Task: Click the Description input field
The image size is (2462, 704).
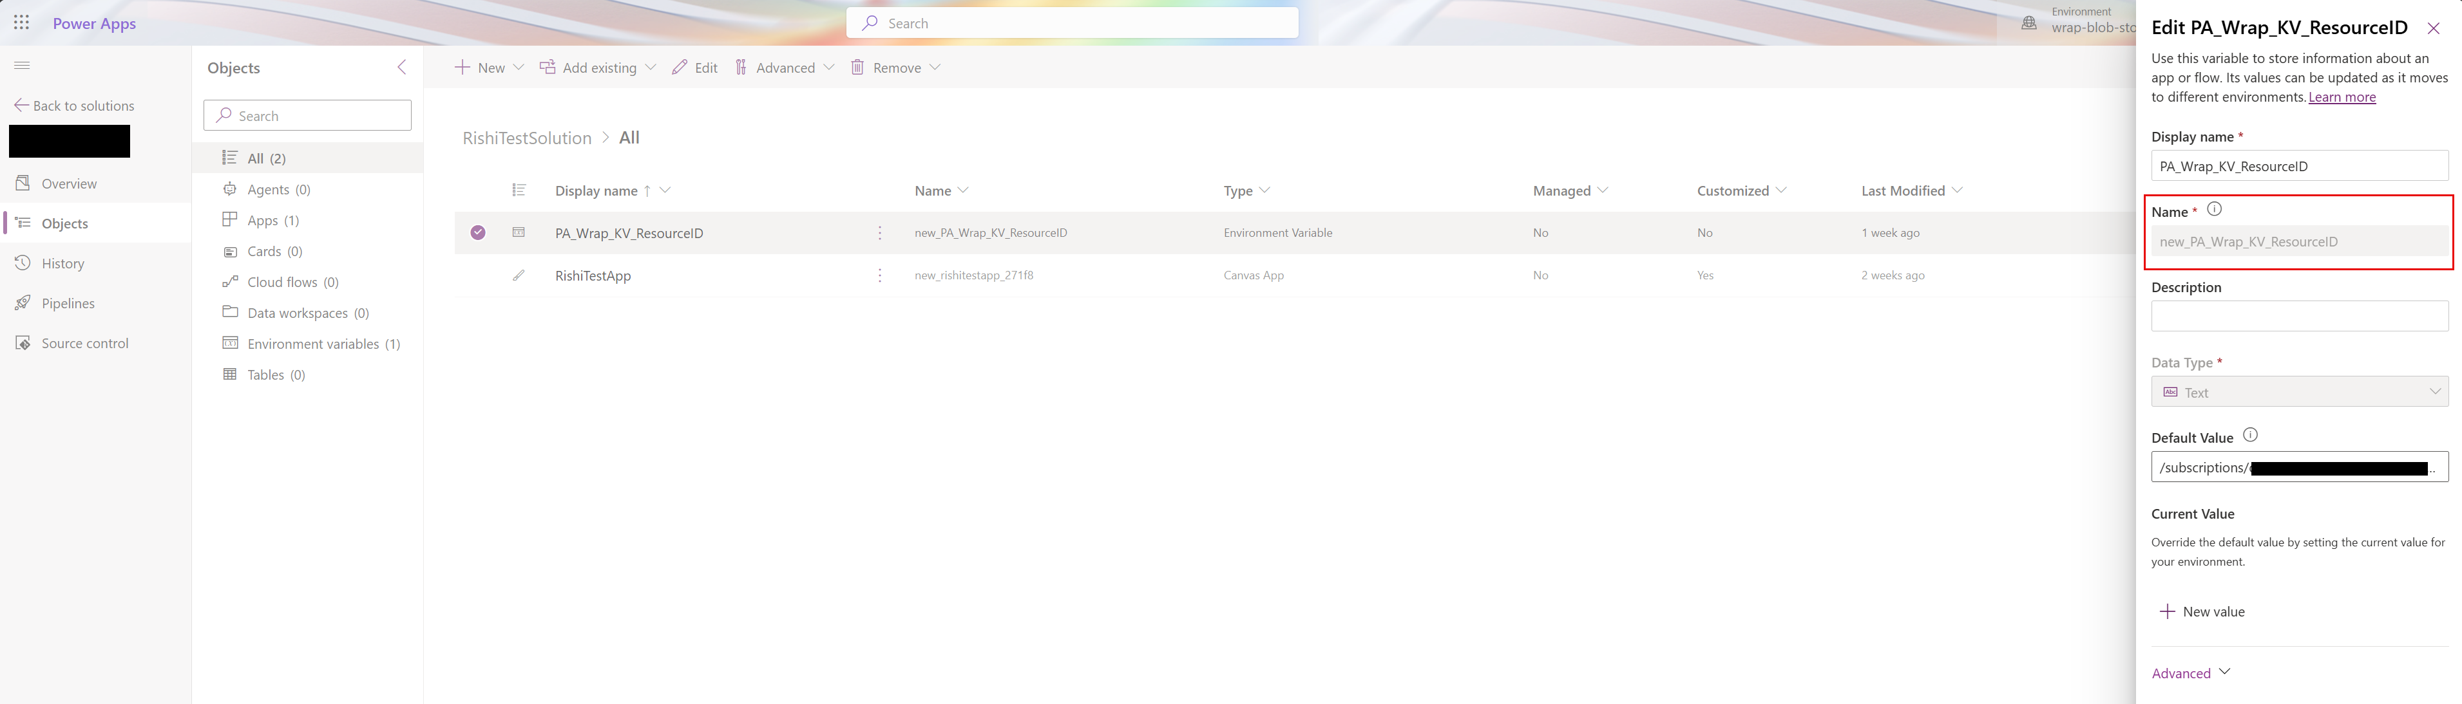Action: 2300,316
